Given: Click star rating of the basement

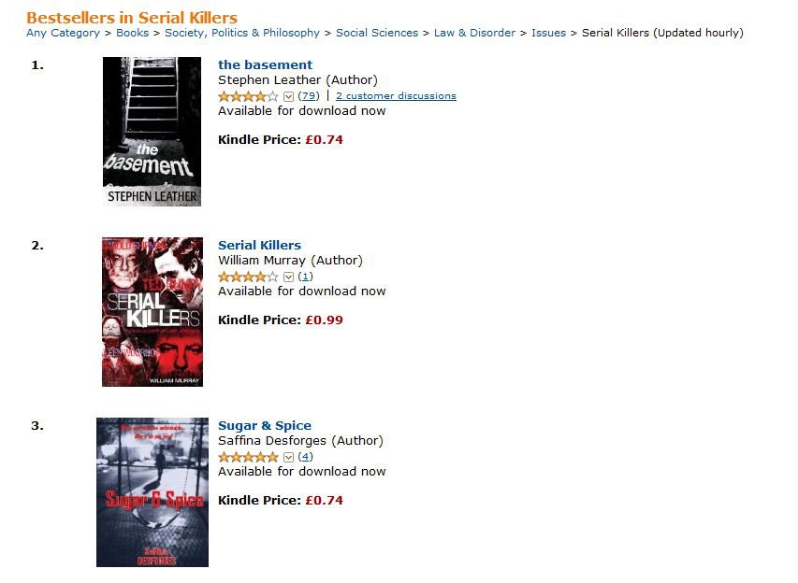Looking at the screenshot, I should [248, 96].
